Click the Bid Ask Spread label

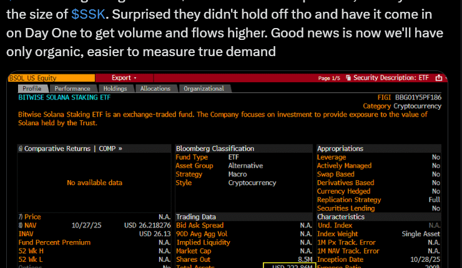[200, 225]
